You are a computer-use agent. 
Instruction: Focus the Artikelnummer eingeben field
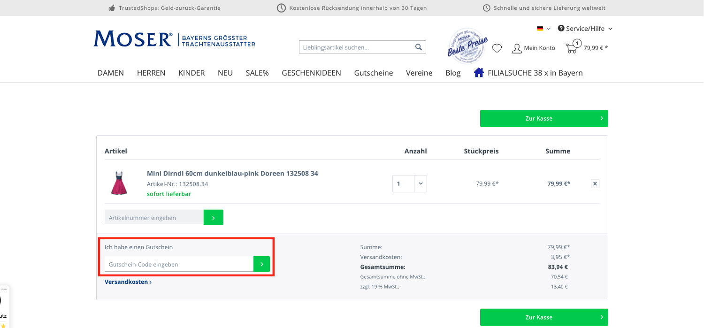pos(154,217)
